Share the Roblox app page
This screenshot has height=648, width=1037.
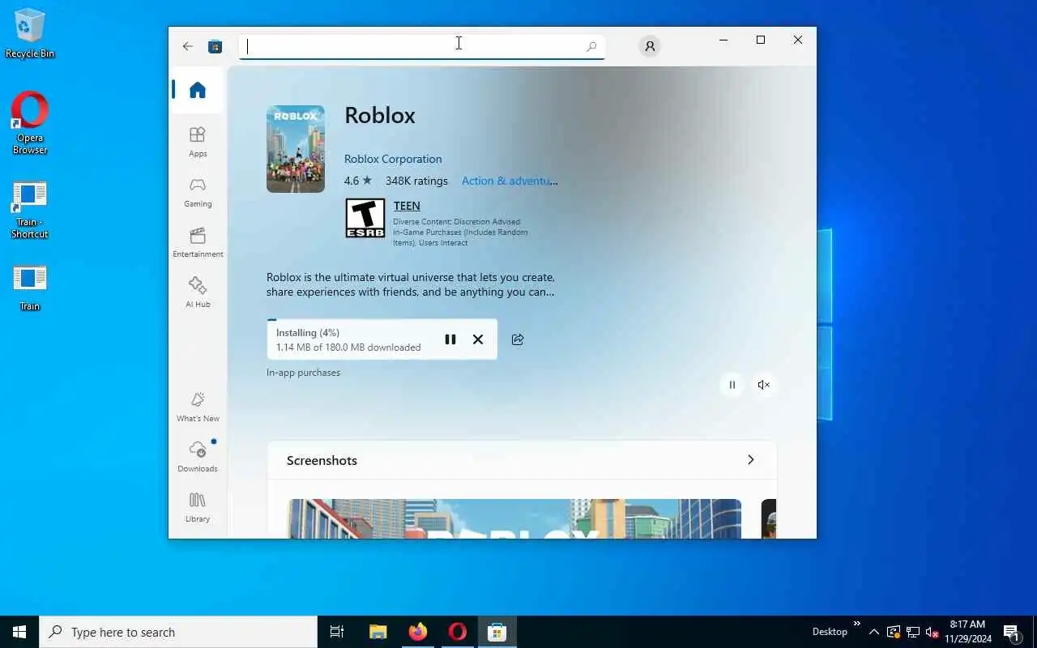(518, 339)
